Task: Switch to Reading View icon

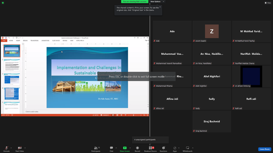Action: pos(121,115)
